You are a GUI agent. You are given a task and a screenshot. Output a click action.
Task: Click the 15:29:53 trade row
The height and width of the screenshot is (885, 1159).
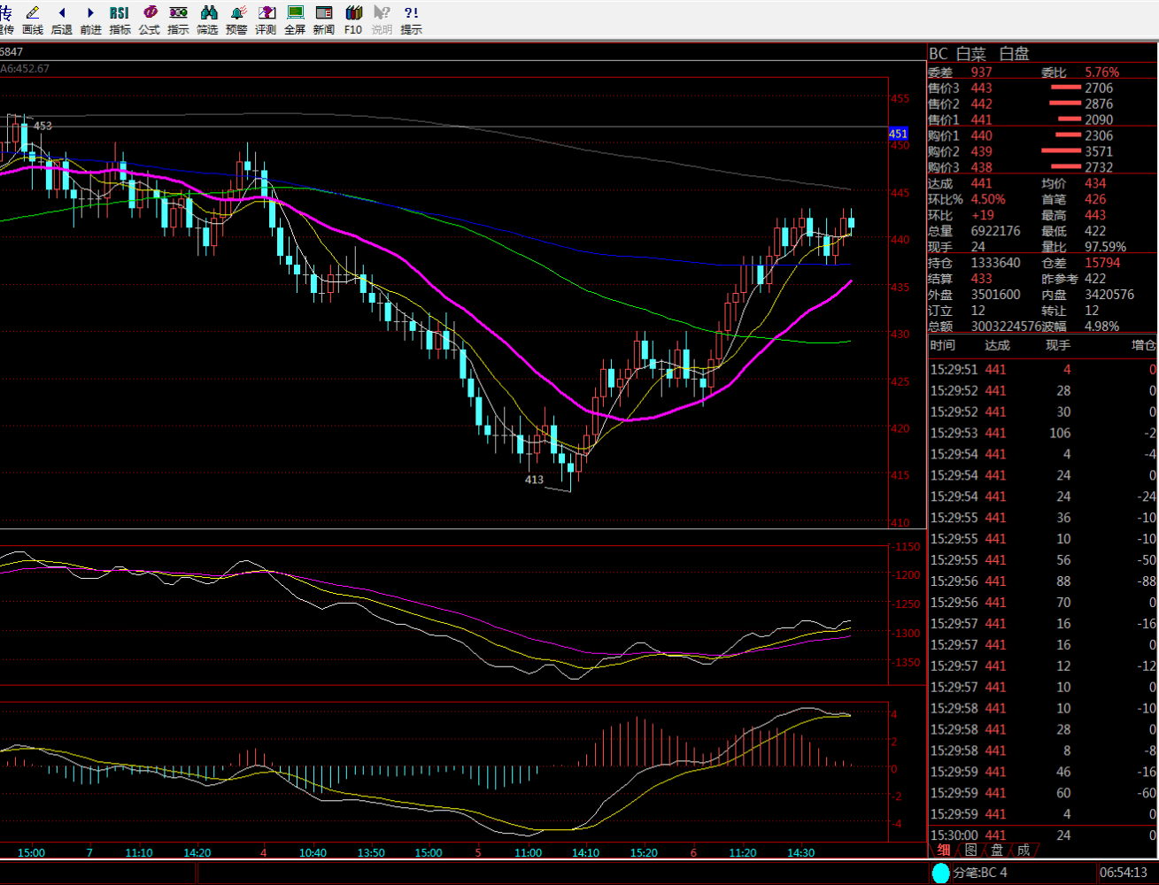[x=1043, y=433]
